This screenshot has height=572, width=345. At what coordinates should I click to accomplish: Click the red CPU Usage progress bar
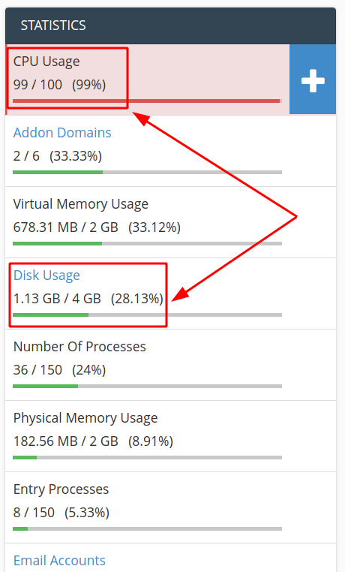147,101
